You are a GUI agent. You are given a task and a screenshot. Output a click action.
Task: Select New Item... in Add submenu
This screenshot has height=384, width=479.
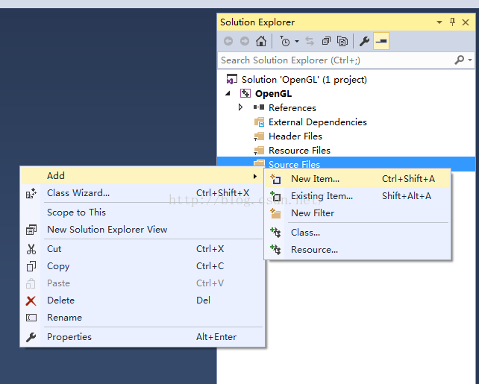[x=357, y=179]
